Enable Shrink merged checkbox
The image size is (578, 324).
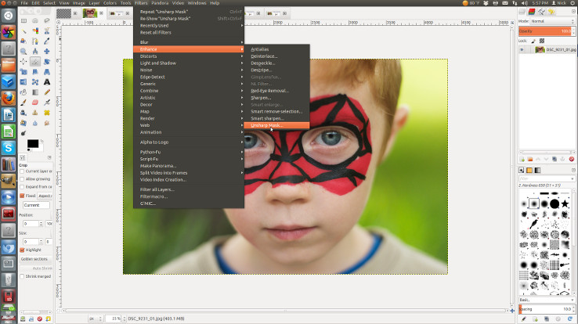tap(22, 276)
